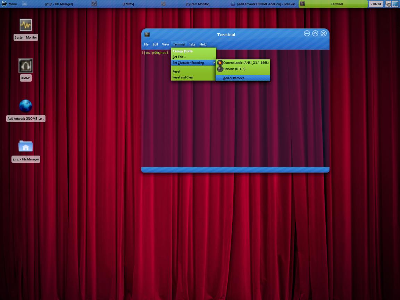Click the file manager icon in taskbar
Screen dimensions: 400x300
point(25,4)
